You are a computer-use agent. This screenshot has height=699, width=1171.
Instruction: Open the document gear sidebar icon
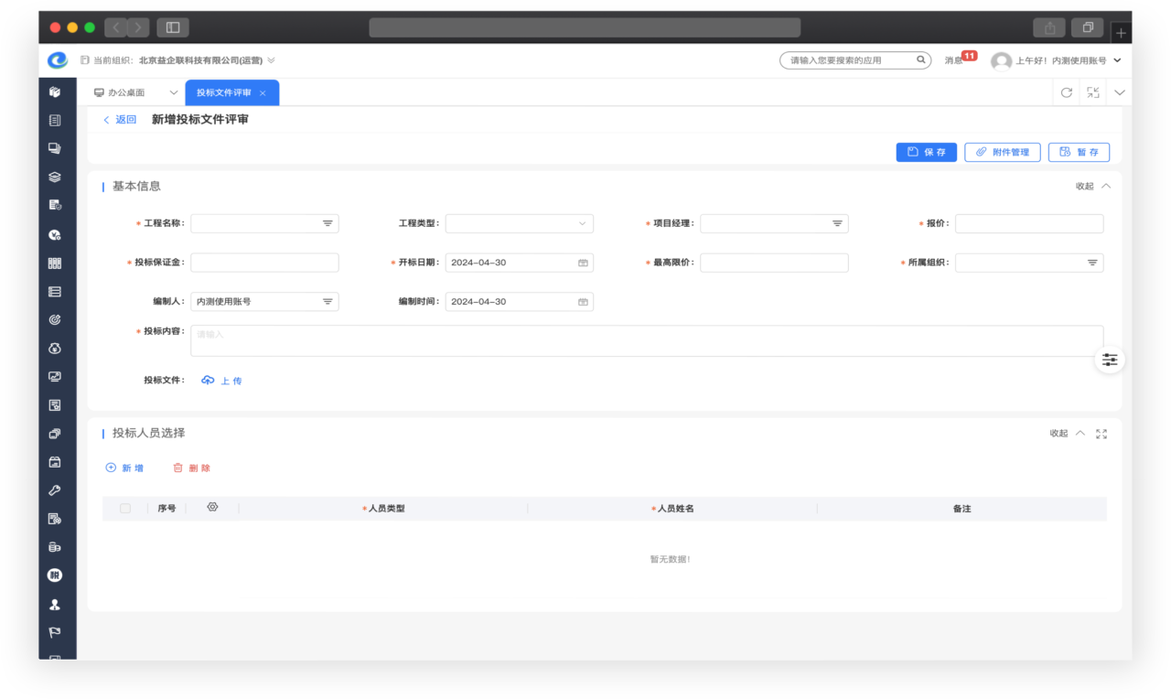coord(55,519)
